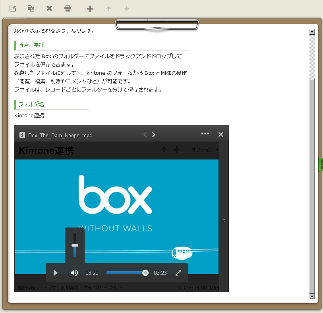Click the フォルダ名 section heading
323x313 pixels.
tap(31, 104)
